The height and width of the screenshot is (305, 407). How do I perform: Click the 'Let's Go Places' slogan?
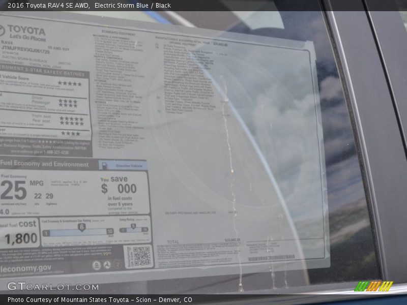click(27, 38)
